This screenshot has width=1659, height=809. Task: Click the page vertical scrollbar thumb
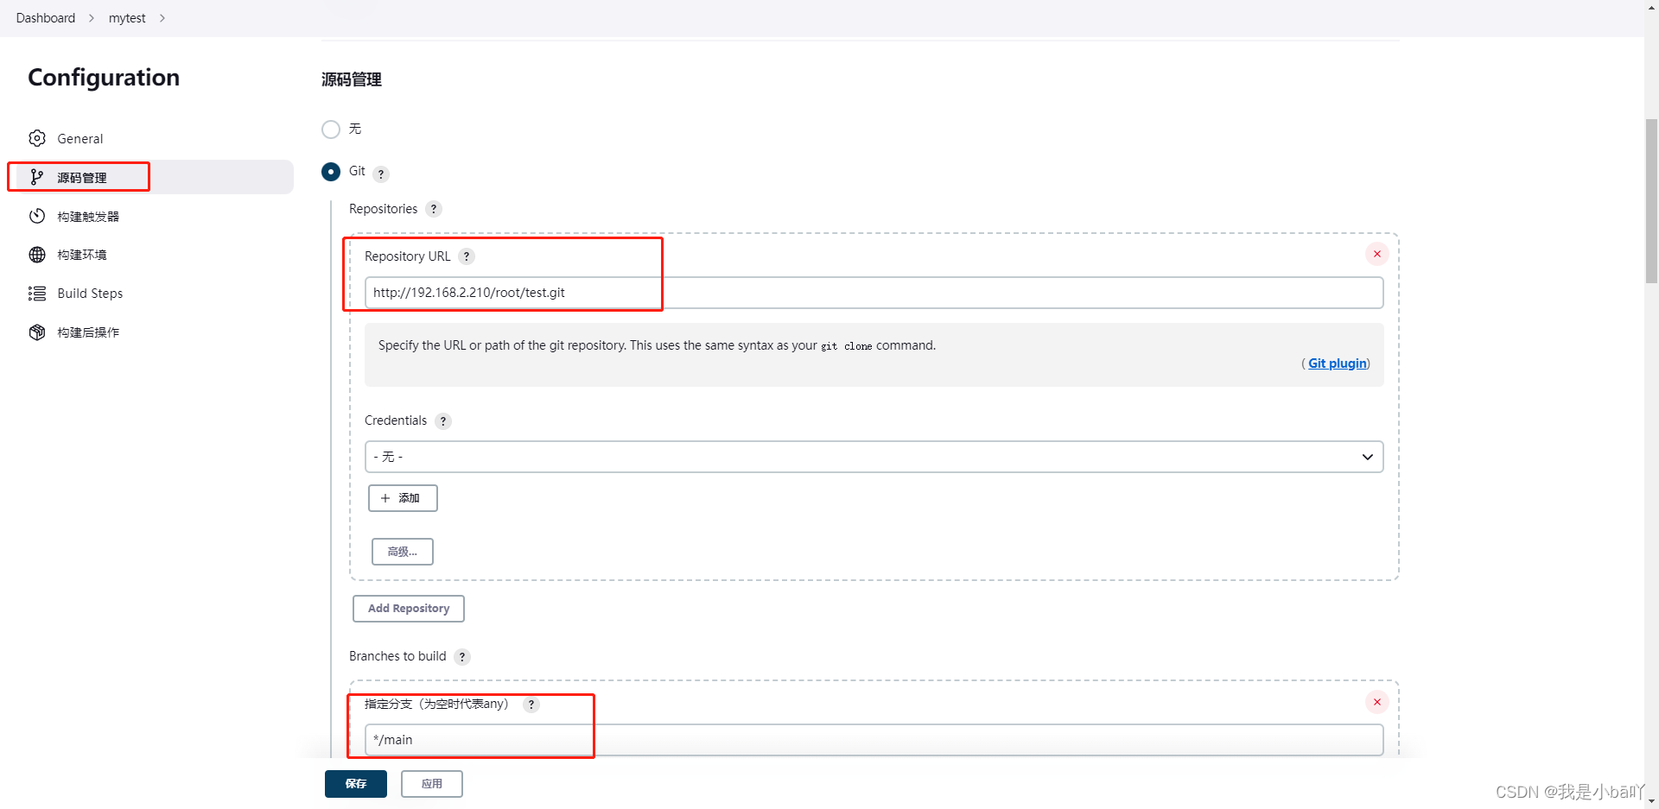coord(1651,201)
